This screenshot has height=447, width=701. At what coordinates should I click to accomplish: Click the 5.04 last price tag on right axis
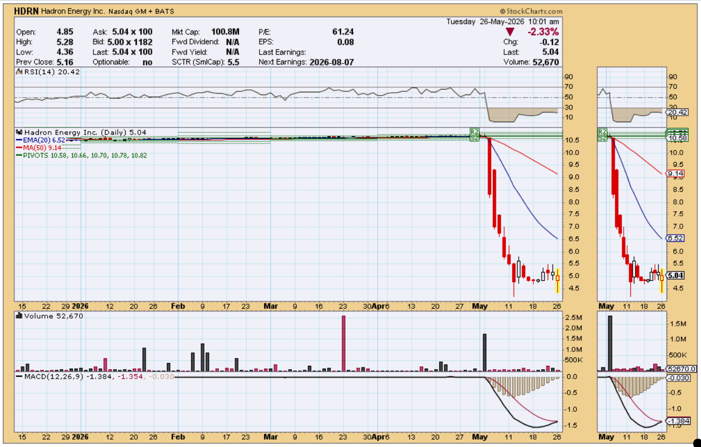pos(675,275)
